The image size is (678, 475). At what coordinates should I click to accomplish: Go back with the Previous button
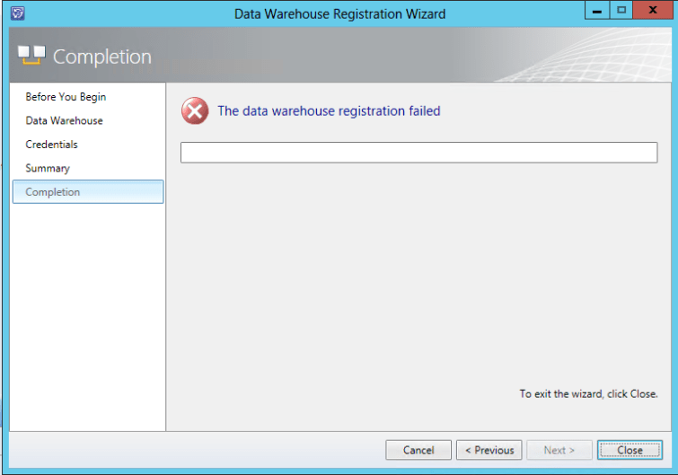point(489,450)
